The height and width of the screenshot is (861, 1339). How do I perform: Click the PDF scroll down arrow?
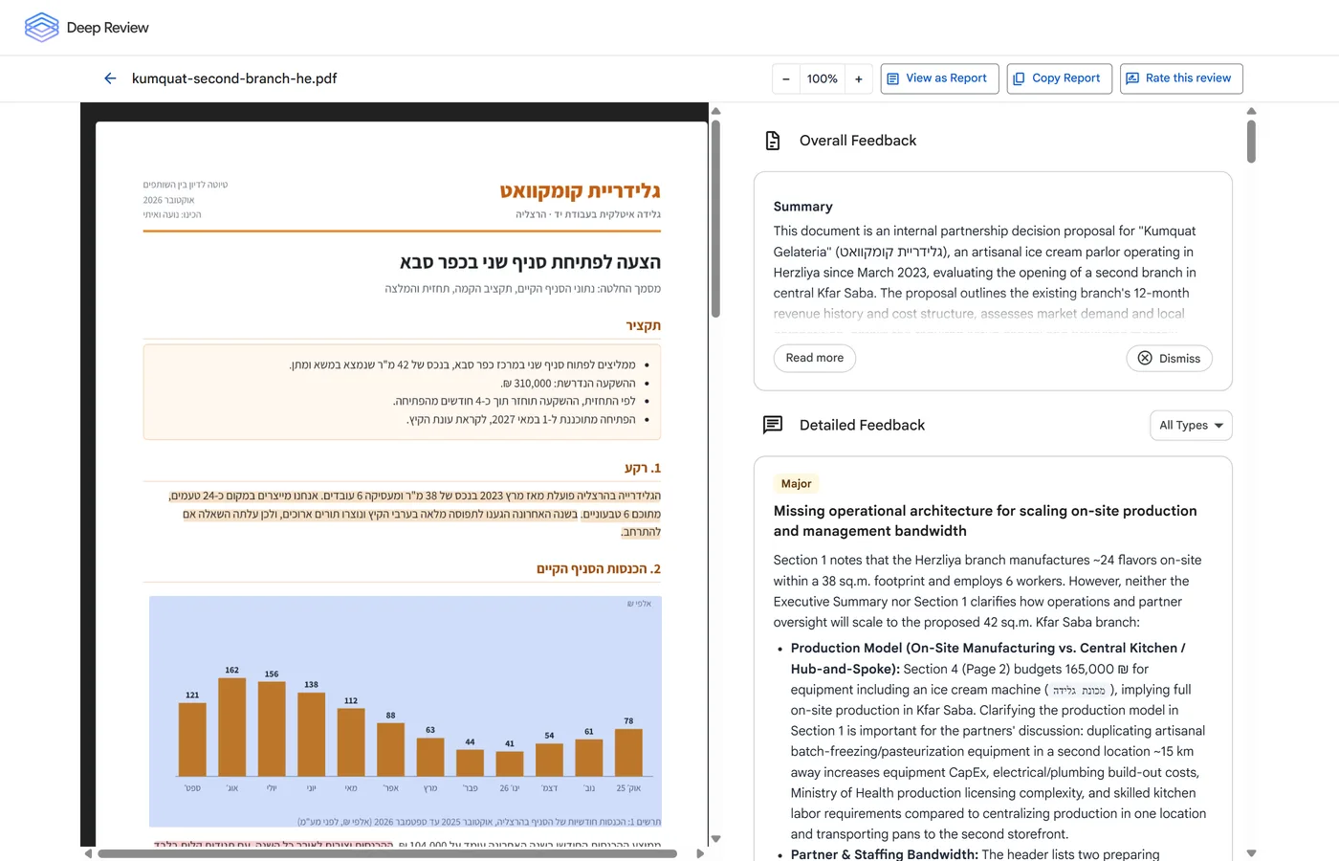(715, 839)
